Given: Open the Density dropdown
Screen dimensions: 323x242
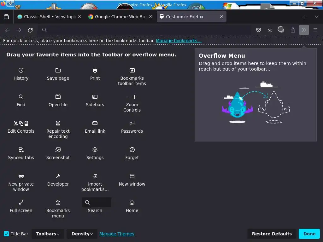Looking at the screenshot, I should pos(82,234).
